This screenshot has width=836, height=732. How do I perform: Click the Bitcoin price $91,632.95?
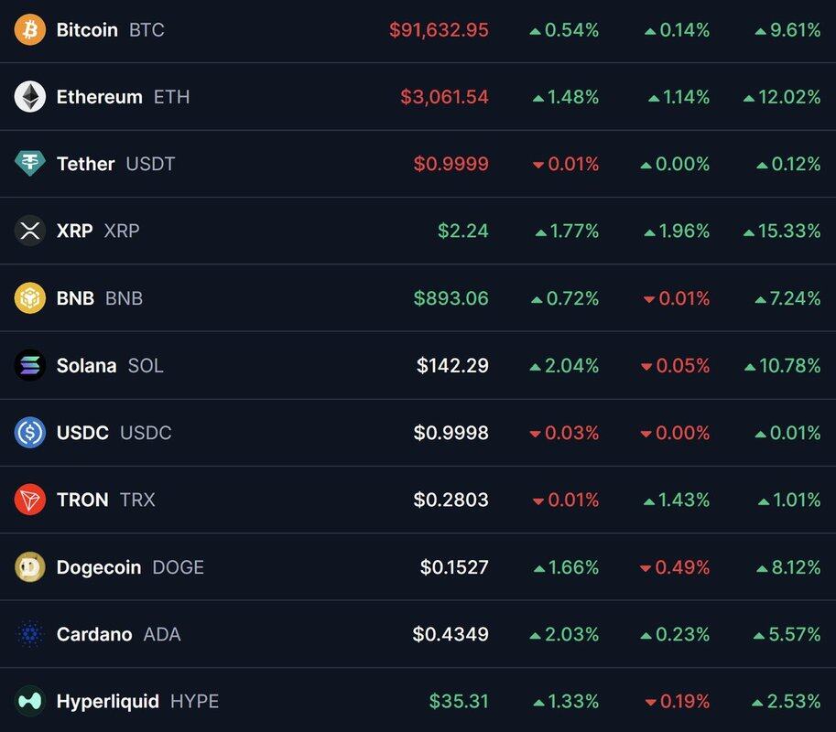[x=439, y=30]
